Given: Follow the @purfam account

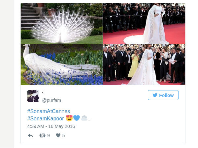Looking at the screenshot, I should click(163, 95).
